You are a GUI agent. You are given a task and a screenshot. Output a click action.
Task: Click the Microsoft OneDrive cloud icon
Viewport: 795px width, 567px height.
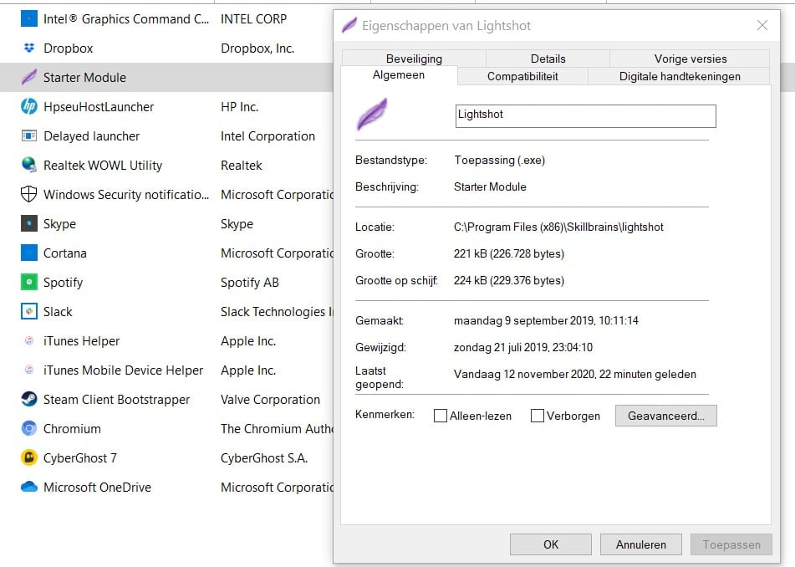[x=29, y=487]
